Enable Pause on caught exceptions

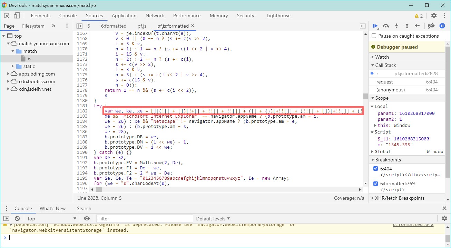374,36
